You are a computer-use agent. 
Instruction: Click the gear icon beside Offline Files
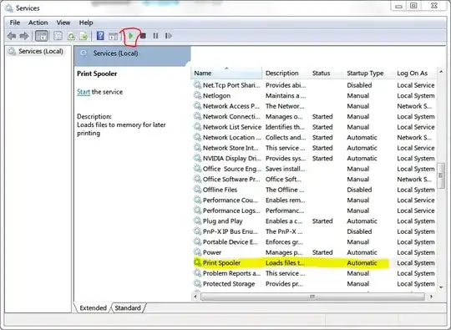pyautogui.click(x=197, y=190)
